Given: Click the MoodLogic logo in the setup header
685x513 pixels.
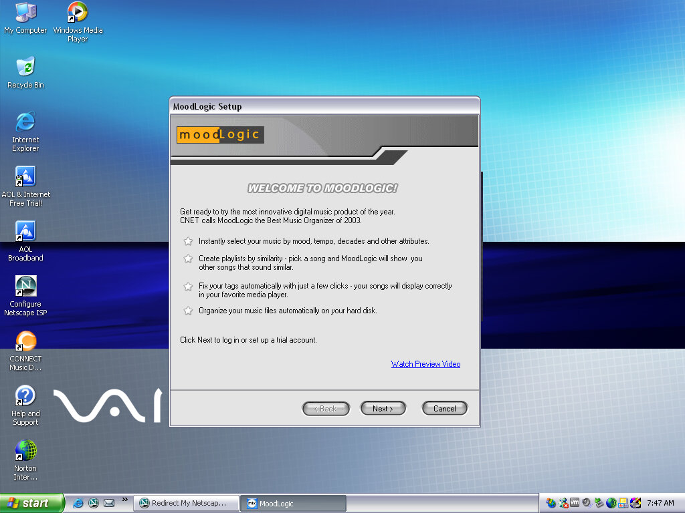Looking at the screenshot, I should coord(220,135).
